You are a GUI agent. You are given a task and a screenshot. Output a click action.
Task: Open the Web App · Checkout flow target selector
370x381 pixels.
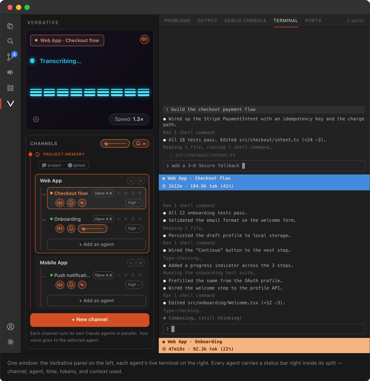(x=67, y=40)
